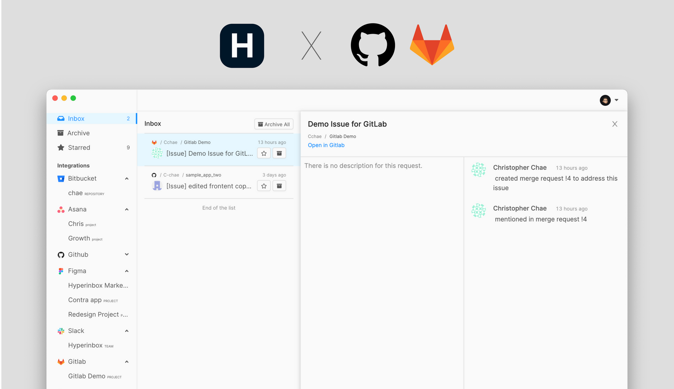Click the Asana logo icon

(61, 209)
